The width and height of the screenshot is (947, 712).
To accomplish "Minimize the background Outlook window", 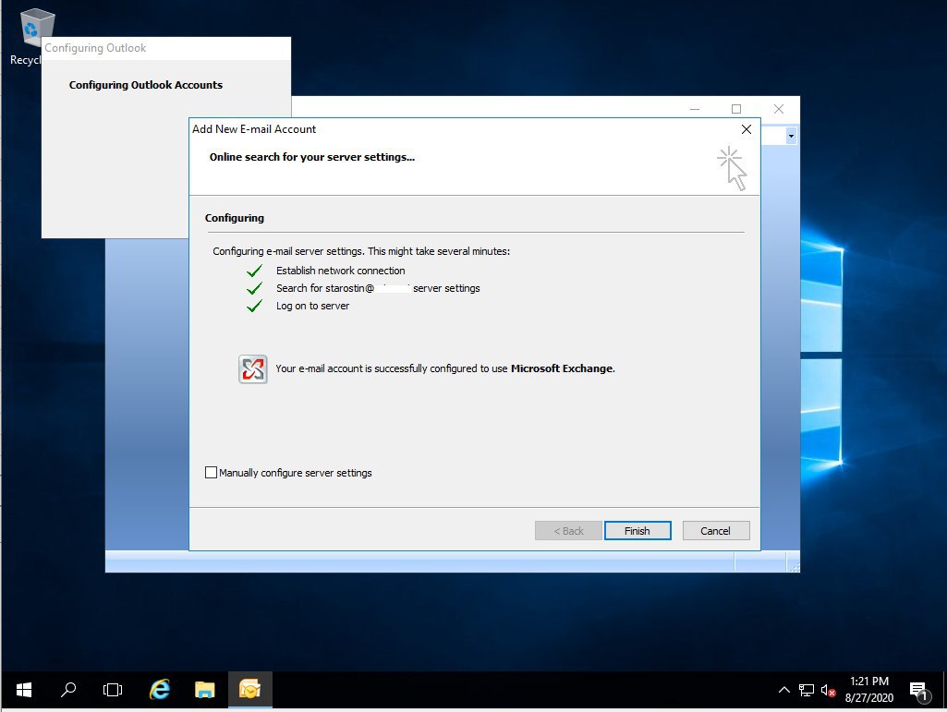I will (x=695, y=109).
